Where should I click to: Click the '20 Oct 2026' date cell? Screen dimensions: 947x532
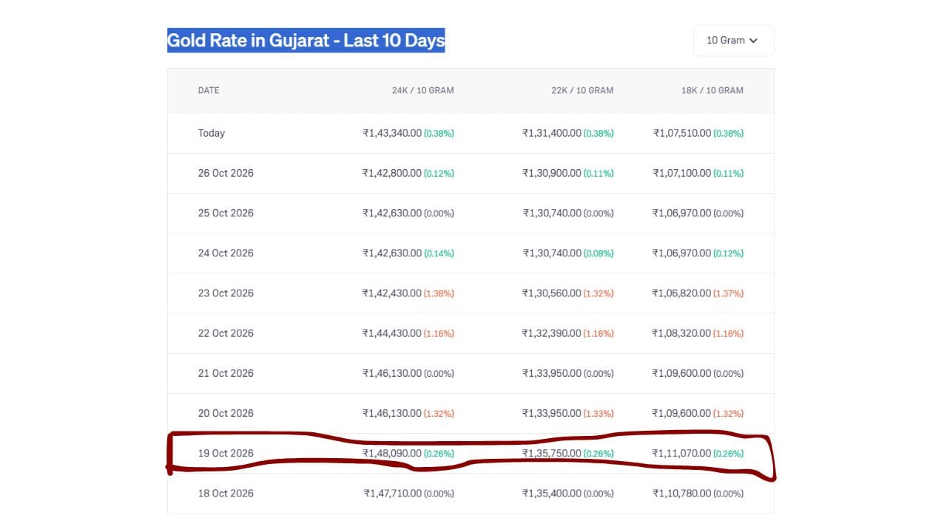click(226, 413)
